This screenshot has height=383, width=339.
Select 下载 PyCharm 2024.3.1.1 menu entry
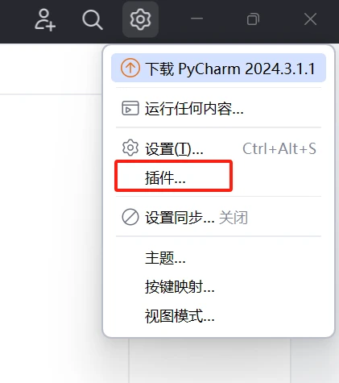(x=218, y=68)
